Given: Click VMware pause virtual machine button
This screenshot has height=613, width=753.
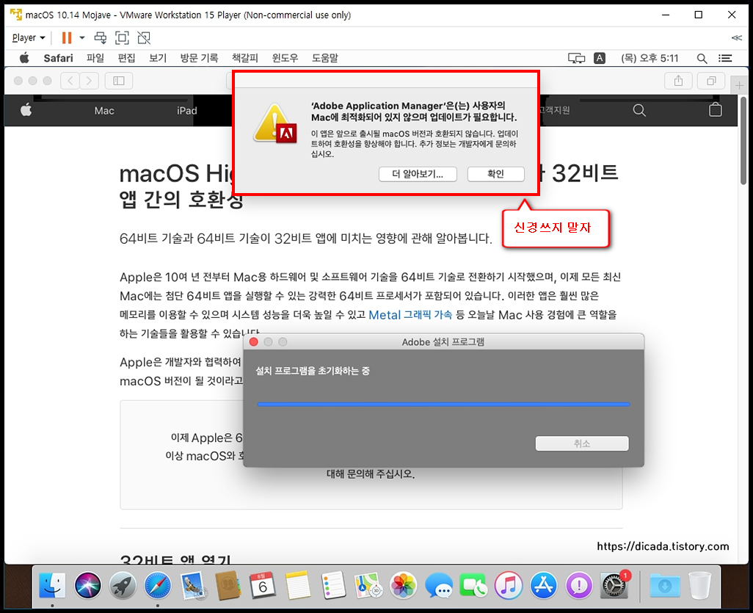Looking at the screenshot, I should coord(67,37).
